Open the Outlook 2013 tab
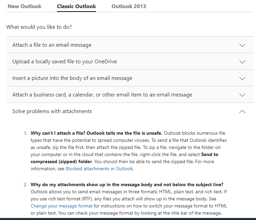256x220 pixels. [129, 6]
